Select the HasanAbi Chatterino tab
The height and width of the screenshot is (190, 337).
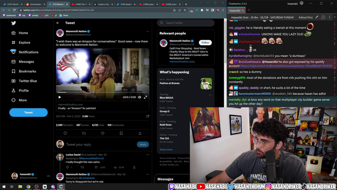(x=236, y=11)
